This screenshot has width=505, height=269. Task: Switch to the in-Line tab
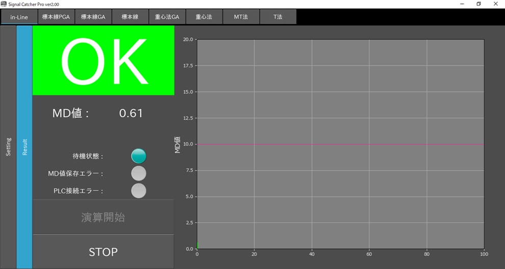19,17
